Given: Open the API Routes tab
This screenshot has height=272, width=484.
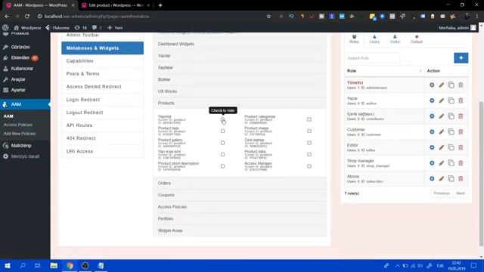Looking at the screenshot, I should pos(103,125).
